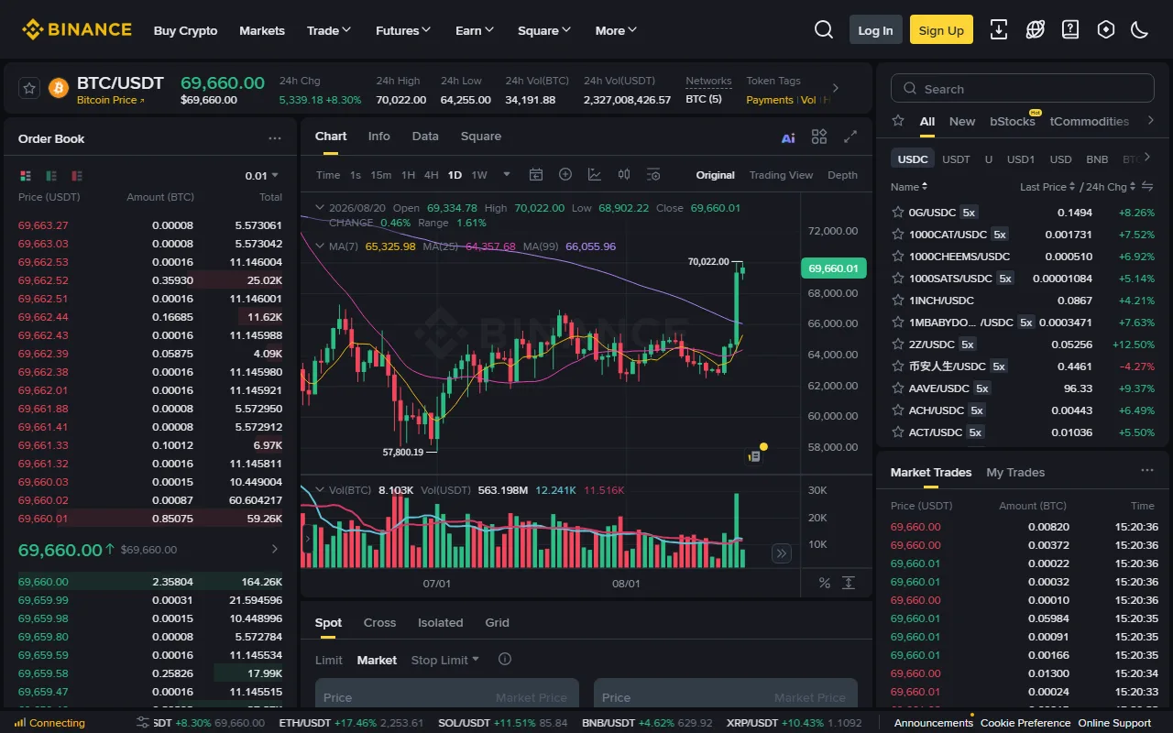Image resolution: width=1173 pixels, height=733 pixels.
Task: Open the search magnifier in the header
Action: pyautogui.click(x=824, y=30)
